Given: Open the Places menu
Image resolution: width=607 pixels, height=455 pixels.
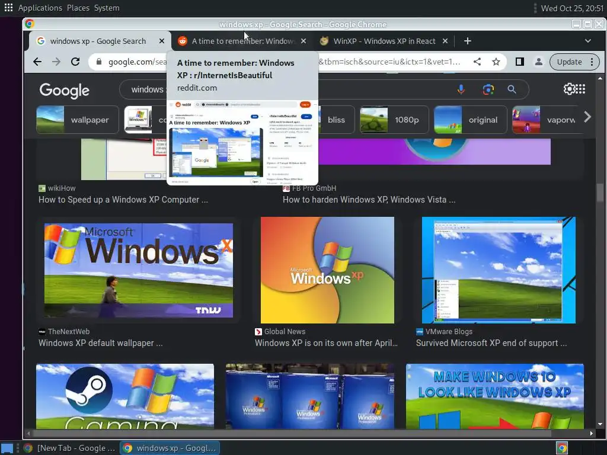Looking at the screenshot, I should coord(78,8).
